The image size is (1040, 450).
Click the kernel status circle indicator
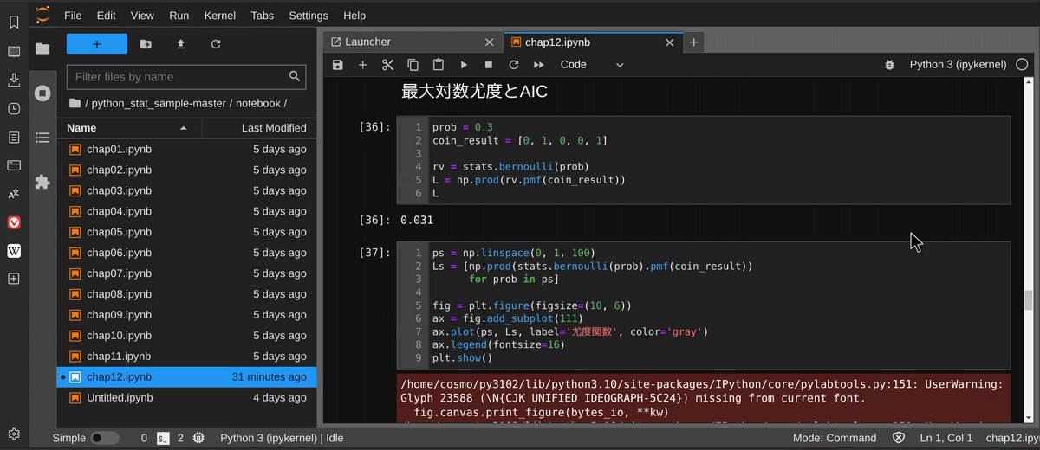(1023, 65)
